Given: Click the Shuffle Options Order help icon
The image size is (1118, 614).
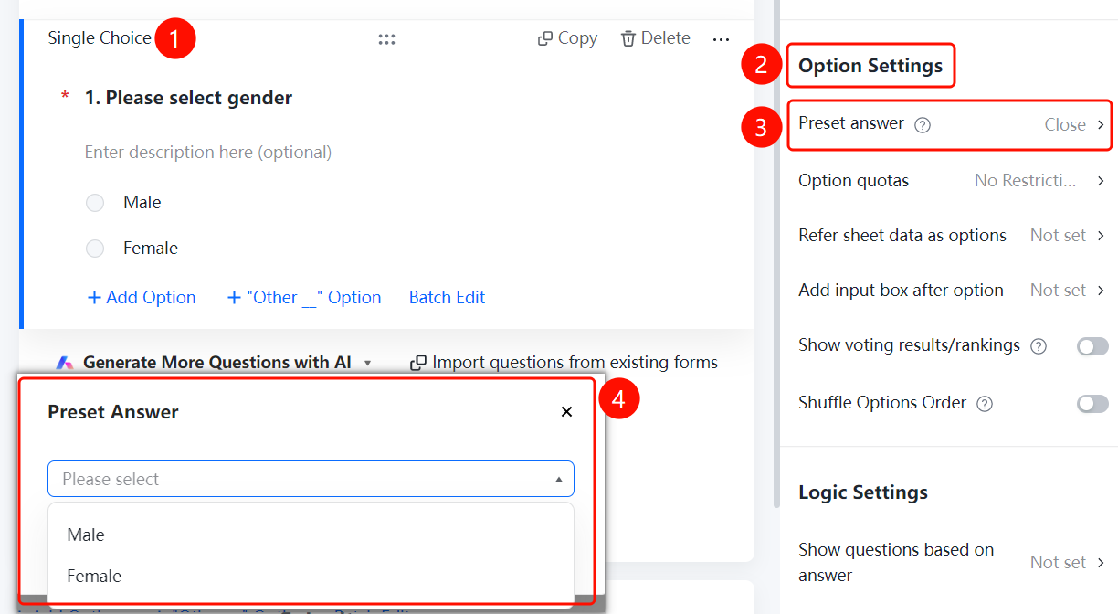Looking at the screenshot, I should tap(985, 404).
